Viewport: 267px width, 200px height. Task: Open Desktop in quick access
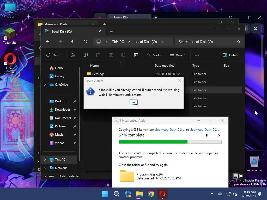point(60,101)
